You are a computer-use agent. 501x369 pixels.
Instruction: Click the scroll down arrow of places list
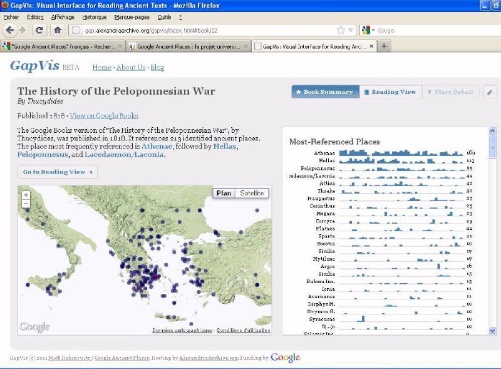[x=492, y=331]
